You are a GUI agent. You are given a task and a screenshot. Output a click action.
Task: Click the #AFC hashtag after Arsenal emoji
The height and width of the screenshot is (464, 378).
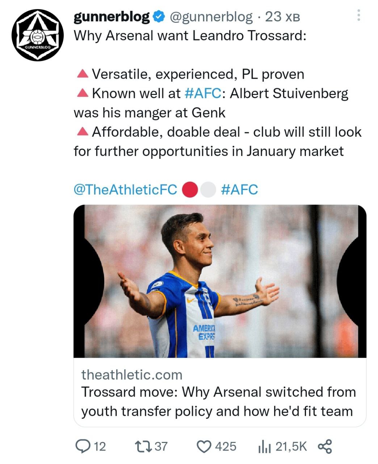(239, 190)
